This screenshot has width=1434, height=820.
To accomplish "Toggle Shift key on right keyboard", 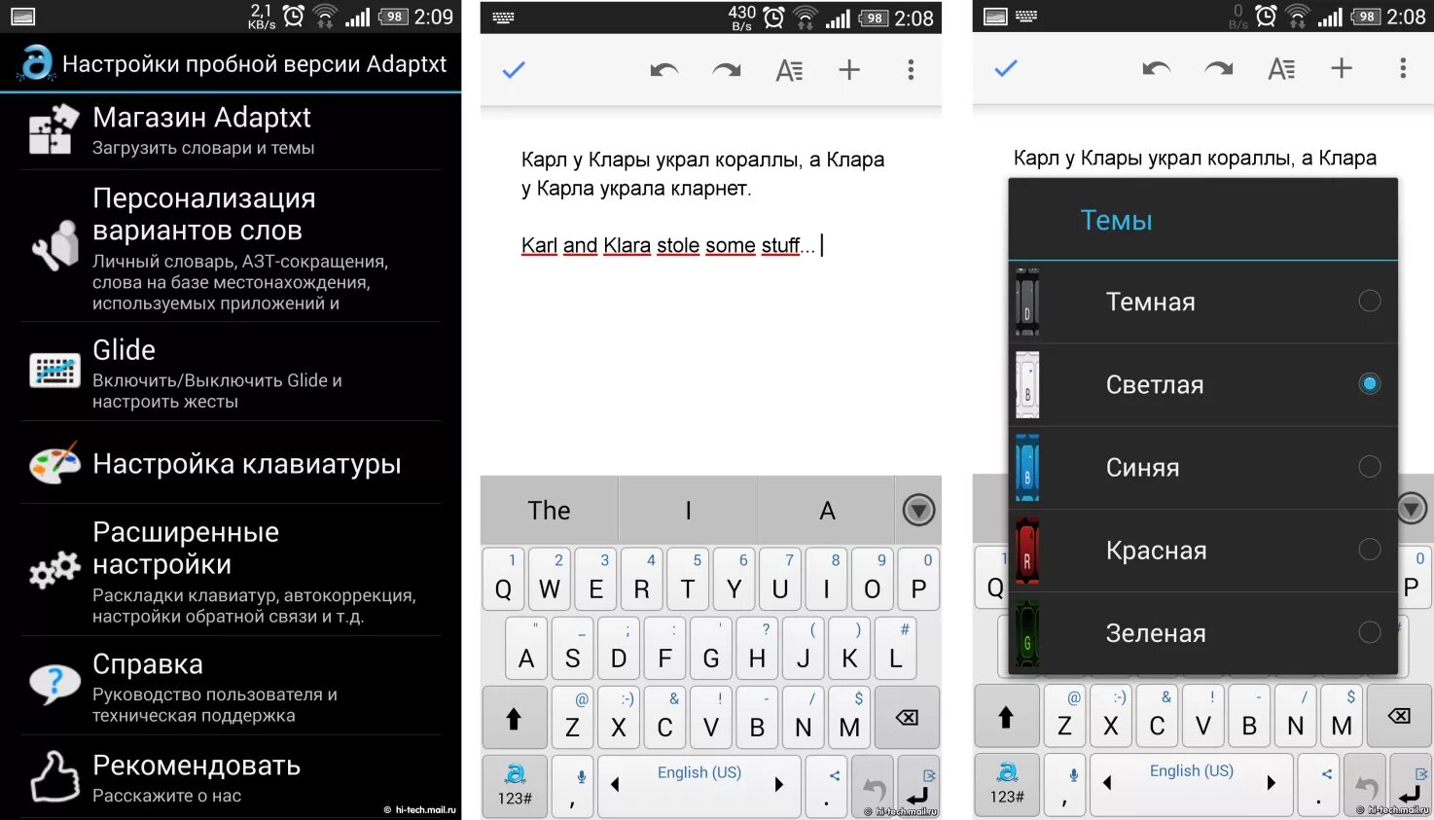I will tap(1006, 717).
